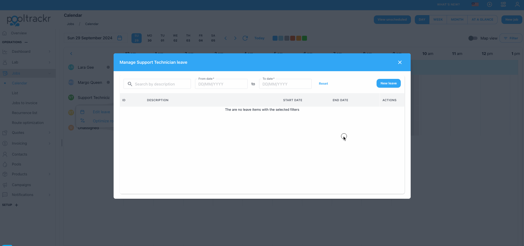This screenshot has width=524, height=246.
Task: Switch to WEEK calendar view
Action: (438, 20)
